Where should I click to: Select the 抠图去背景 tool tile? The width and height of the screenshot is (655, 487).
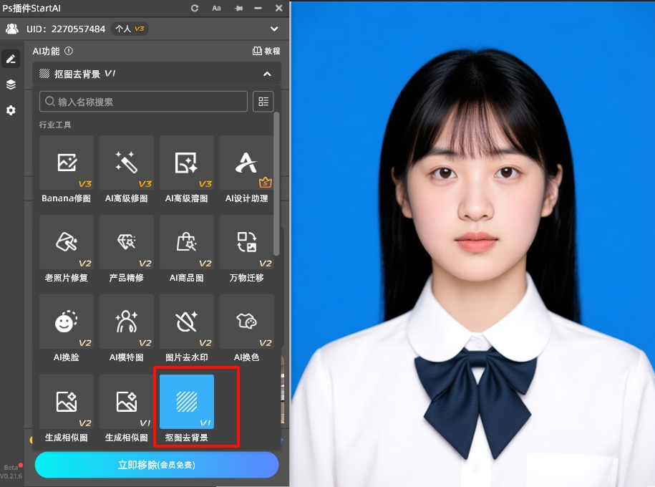[187, 402]
